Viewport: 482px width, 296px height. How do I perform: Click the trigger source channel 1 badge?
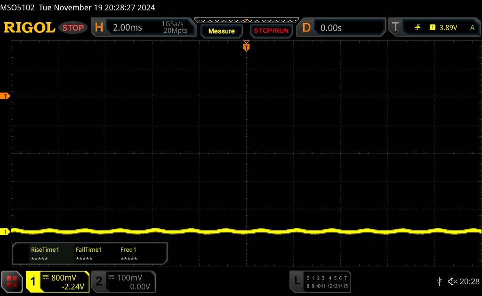432,28
